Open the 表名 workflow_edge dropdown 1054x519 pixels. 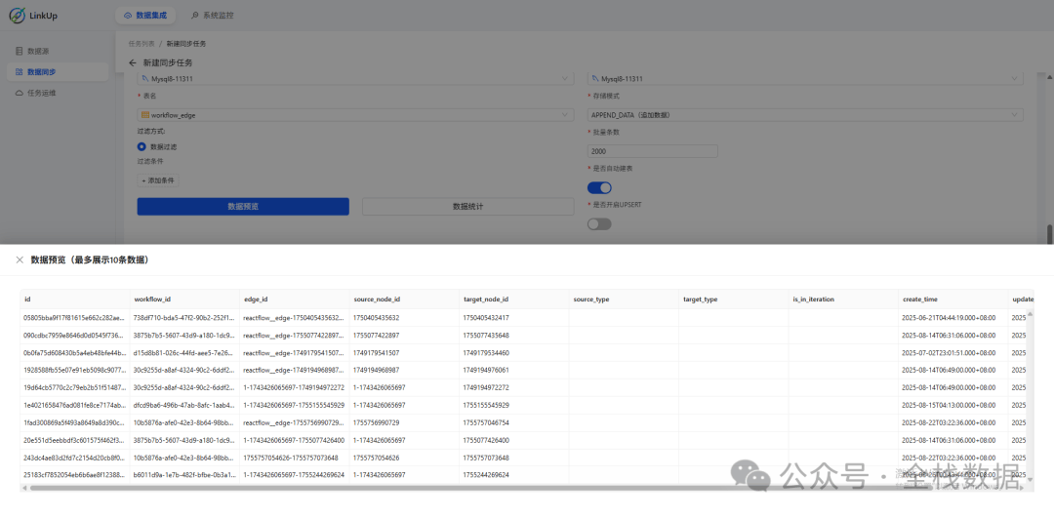(x=355, y=115)
